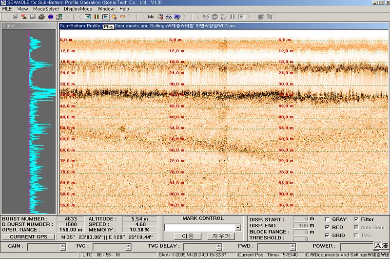Viewport: 390px width, 259px height.
Task: Start reverse playback of the profile
Action: [x=88, y=17]
